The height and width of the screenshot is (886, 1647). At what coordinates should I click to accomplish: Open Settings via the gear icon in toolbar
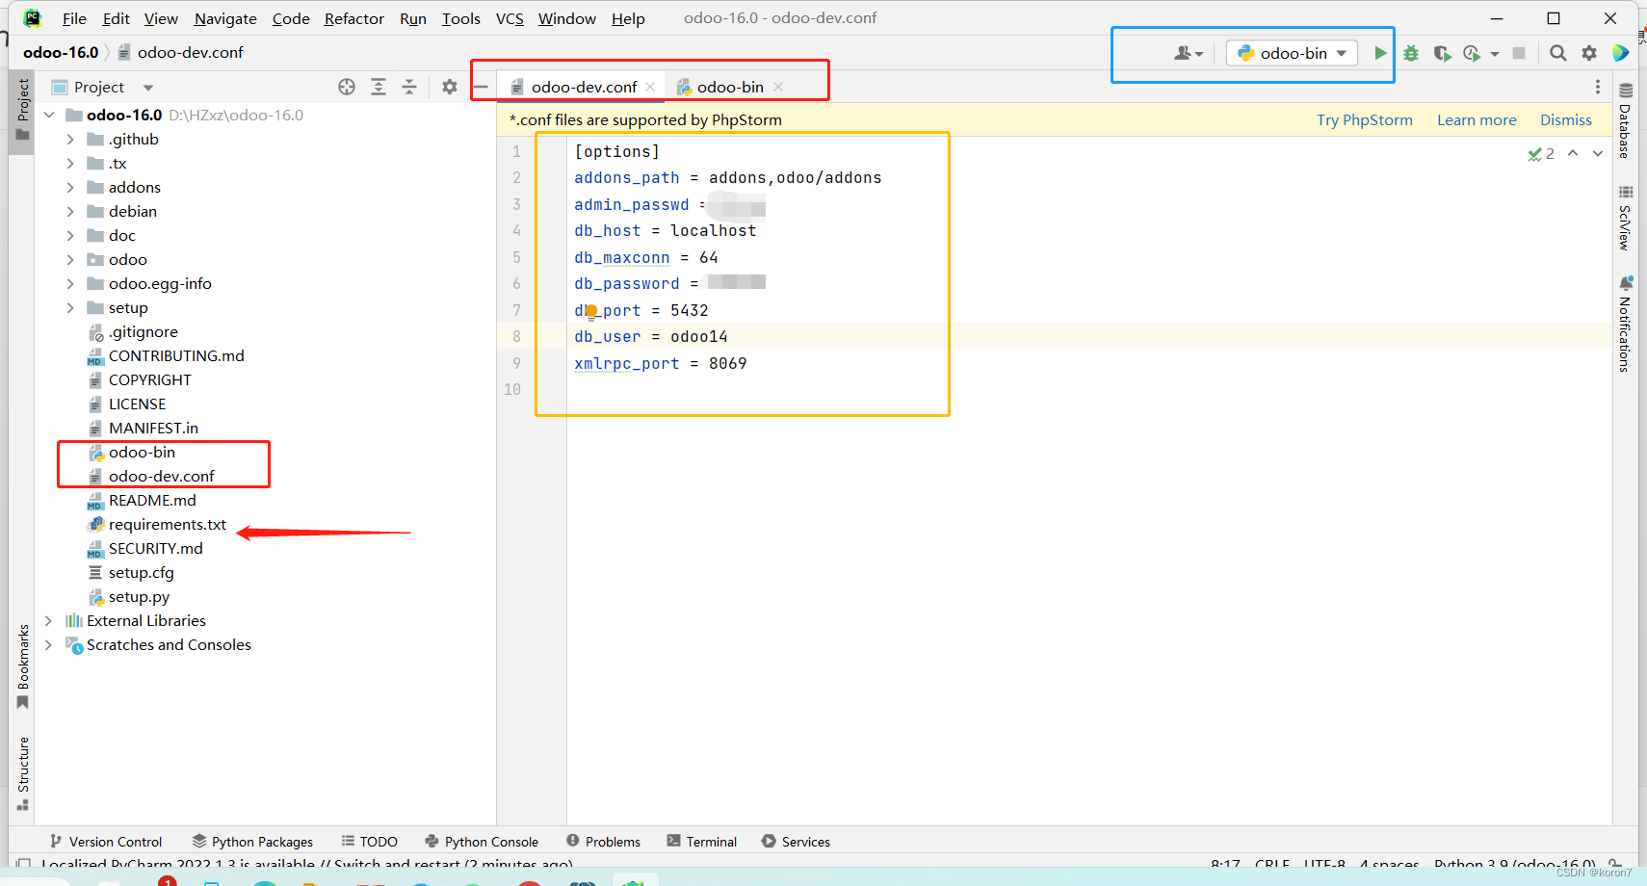(1589, 53)
